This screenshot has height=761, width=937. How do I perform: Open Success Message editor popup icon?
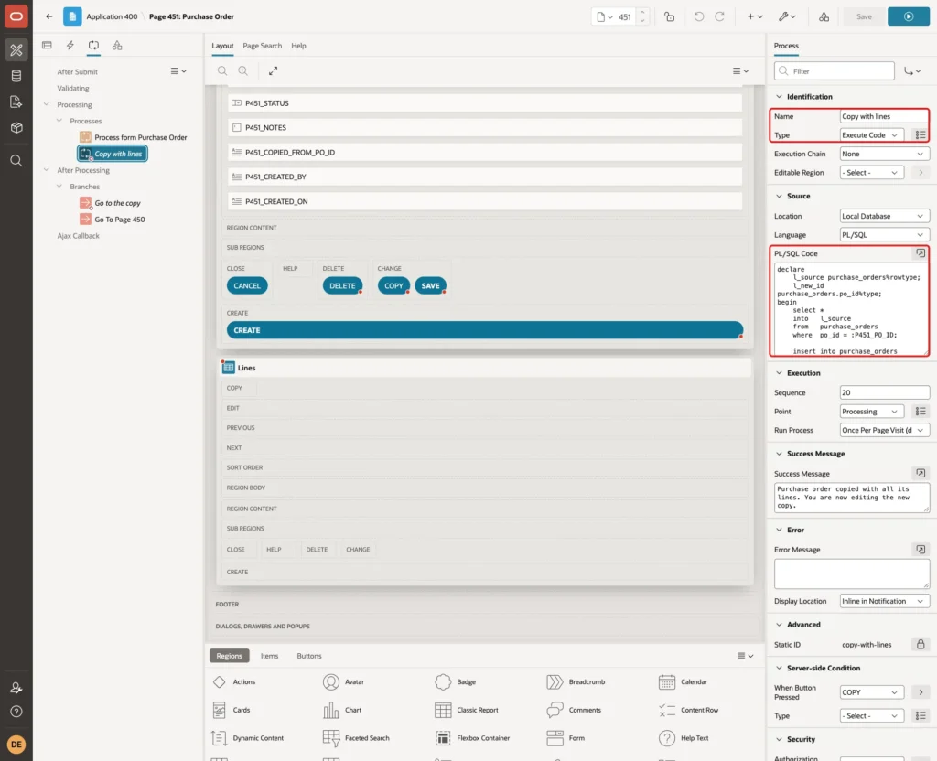tap(921, 473)
